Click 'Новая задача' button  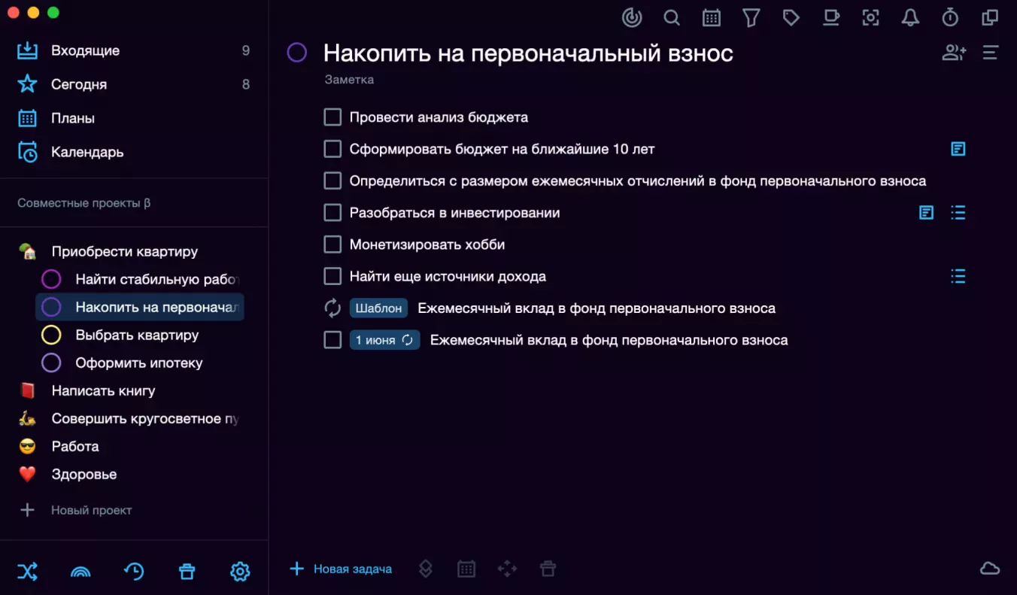tap(341, 569)
